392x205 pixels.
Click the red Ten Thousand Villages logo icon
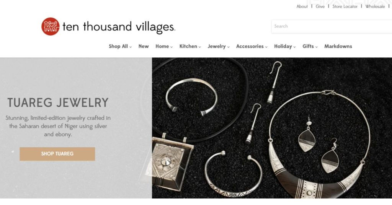(x=51, y=26)
